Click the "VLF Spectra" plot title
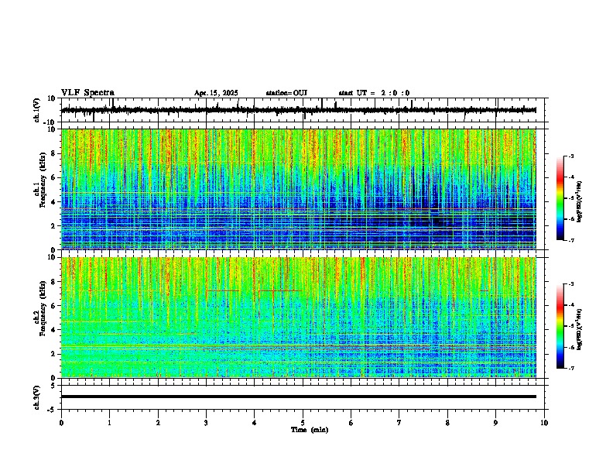 click(87, 93)
